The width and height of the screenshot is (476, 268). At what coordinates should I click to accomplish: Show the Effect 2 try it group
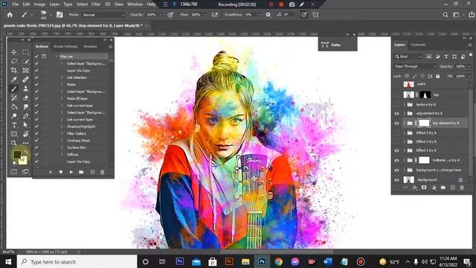coord(396,141)
